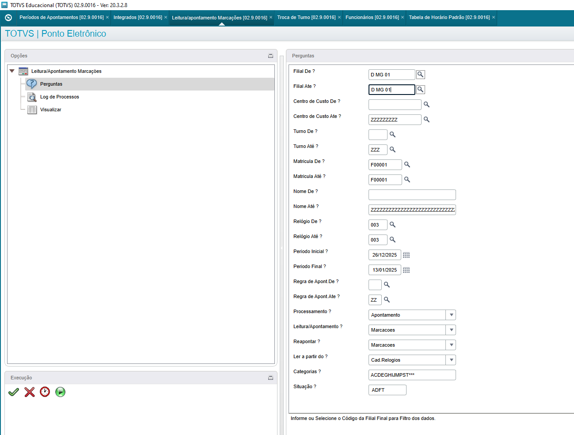Click the Visualizar list icon

coord(32,110)
